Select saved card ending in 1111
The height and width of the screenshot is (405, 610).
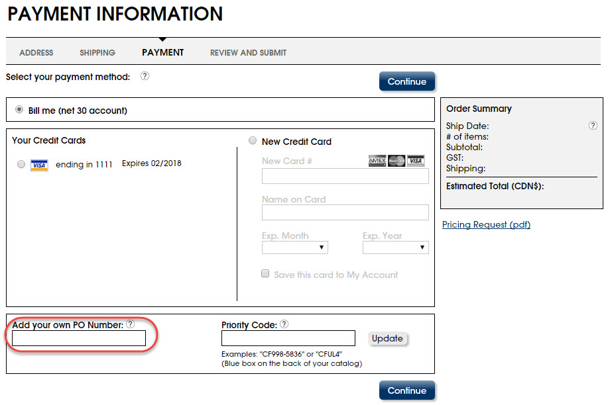tap(21, 164)
